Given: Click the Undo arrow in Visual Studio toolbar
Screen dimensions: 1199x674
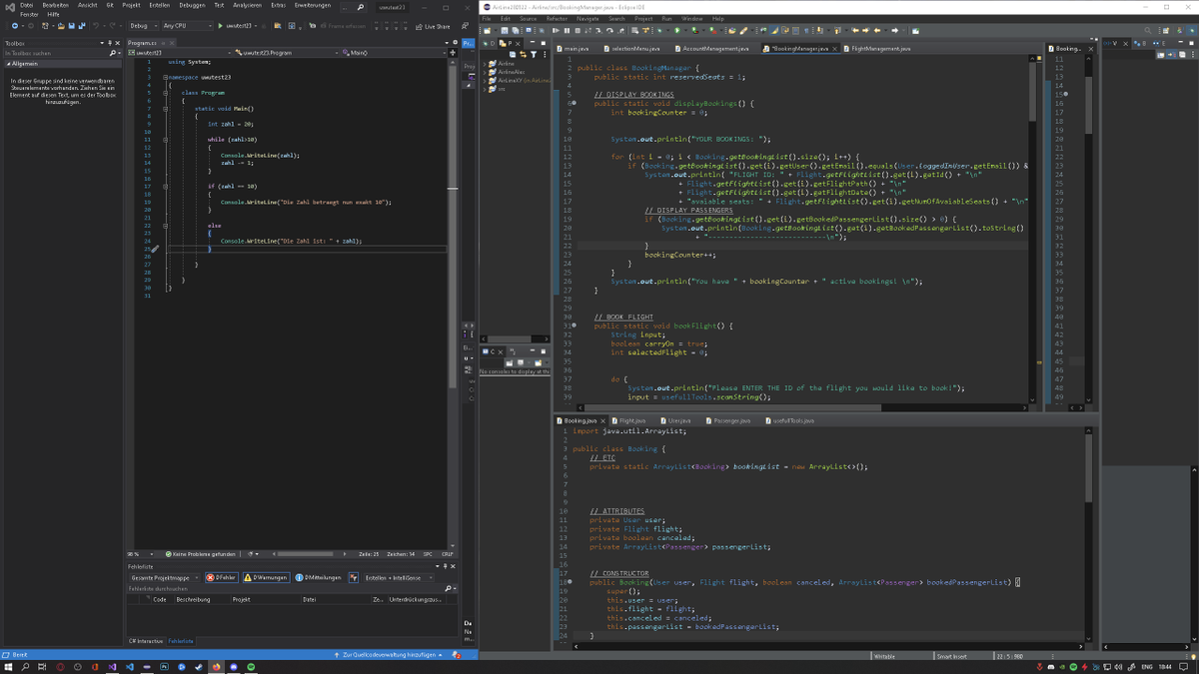Looking at the screenshot, I should [x=96, y=26].
